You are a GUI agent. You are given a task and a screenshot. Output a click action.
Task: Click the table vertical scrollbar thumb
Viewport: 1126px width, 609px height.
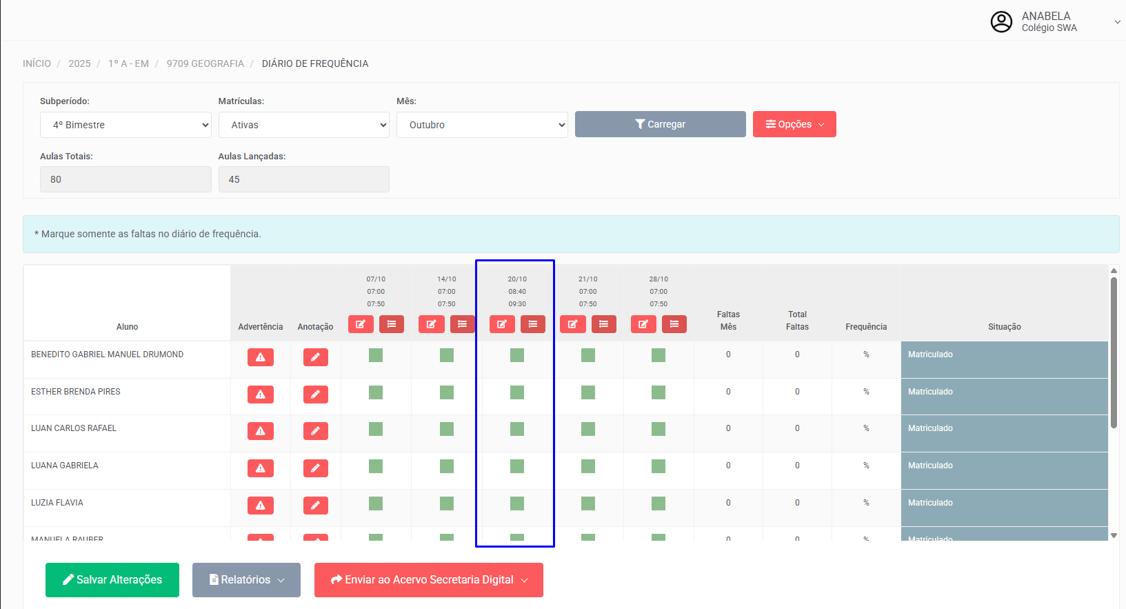pos(1114,352)
